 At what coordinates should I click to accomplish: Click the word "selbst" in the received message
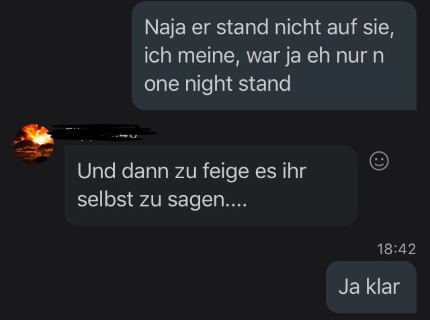pos(105,199)
